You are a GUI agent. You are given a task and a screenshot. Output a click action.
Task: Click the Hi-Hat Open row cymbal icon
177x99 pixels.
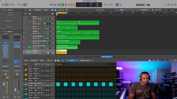tap(26, 94)
